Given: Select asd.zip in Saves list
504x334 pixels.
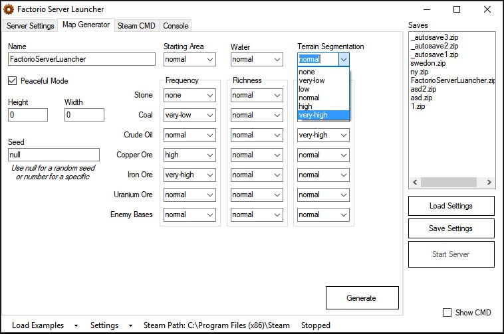Looking at the screenshot, I should click(422, 98).
